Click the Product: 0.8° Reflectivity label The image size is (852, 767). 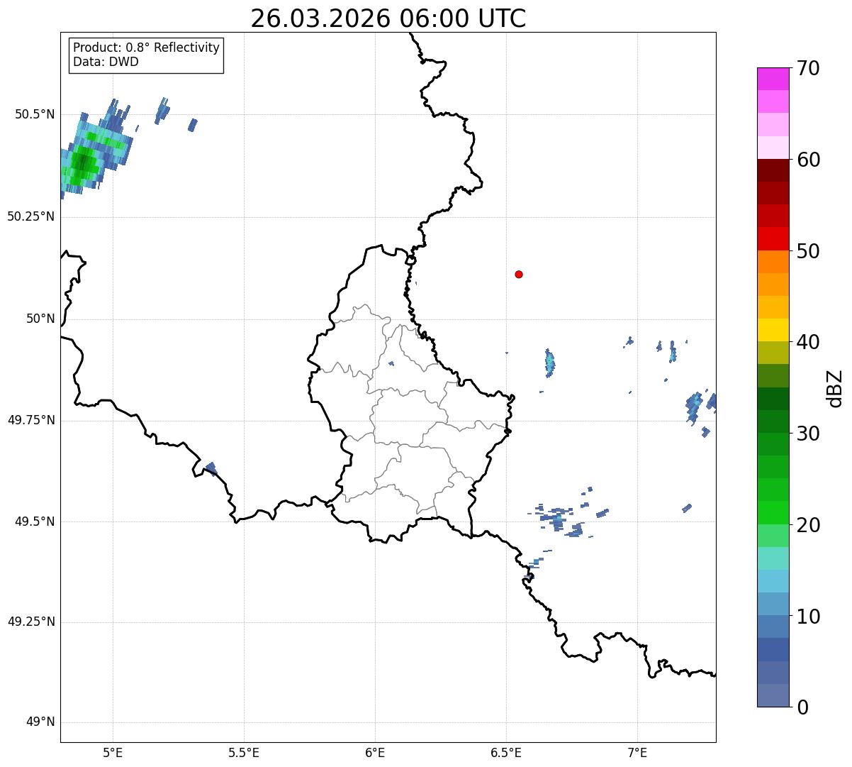[x=147, y=48]
